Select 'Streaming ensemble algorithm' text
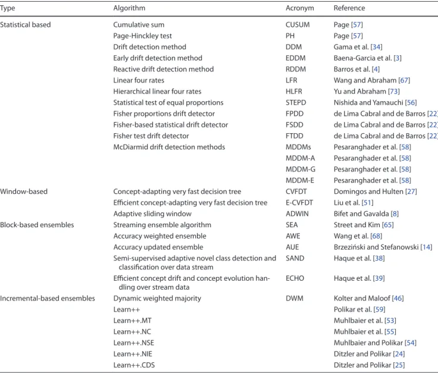 pos(162,225)
